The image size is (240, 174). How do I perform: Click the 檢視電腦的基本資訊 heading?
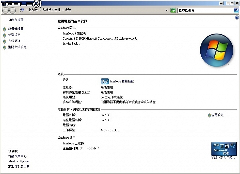point(72,21)
